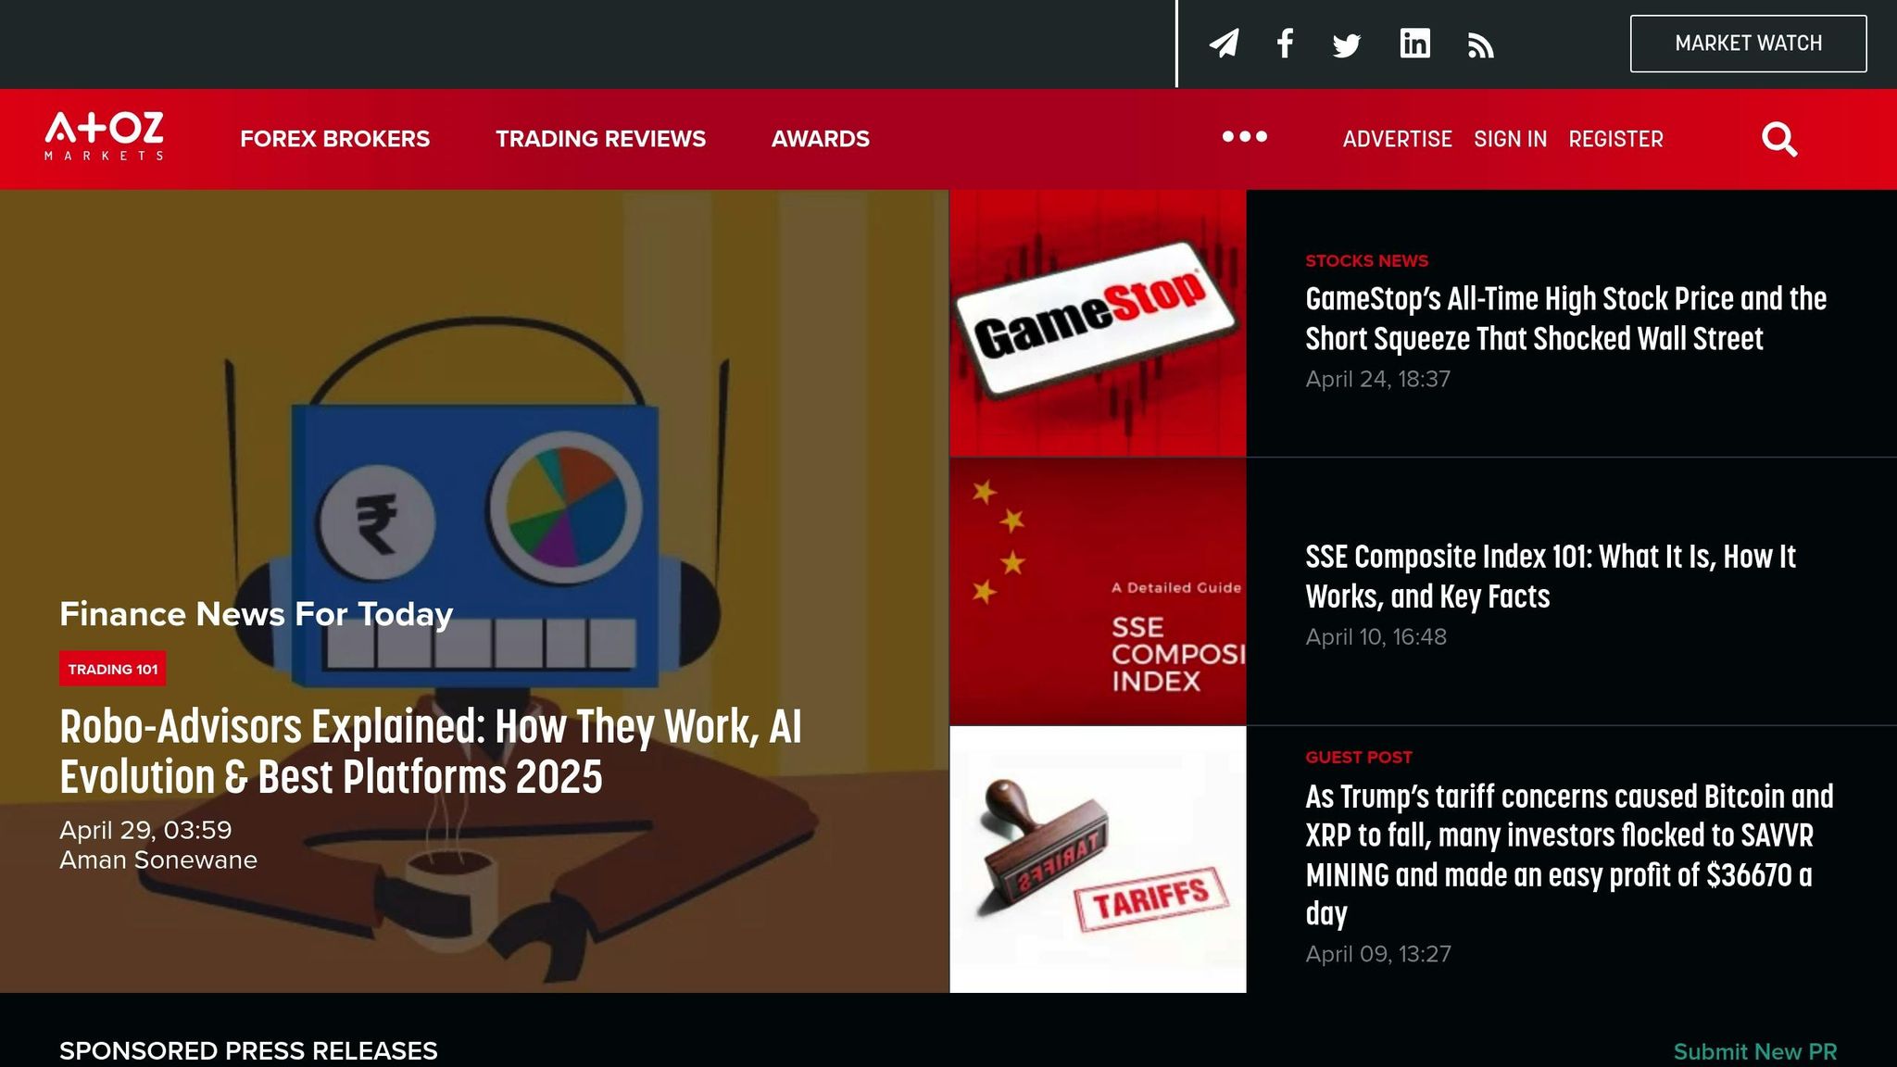Go to the Advertise page
The width and height of the screenshot is (1897, 1067).
click(x=1397, y=139)
